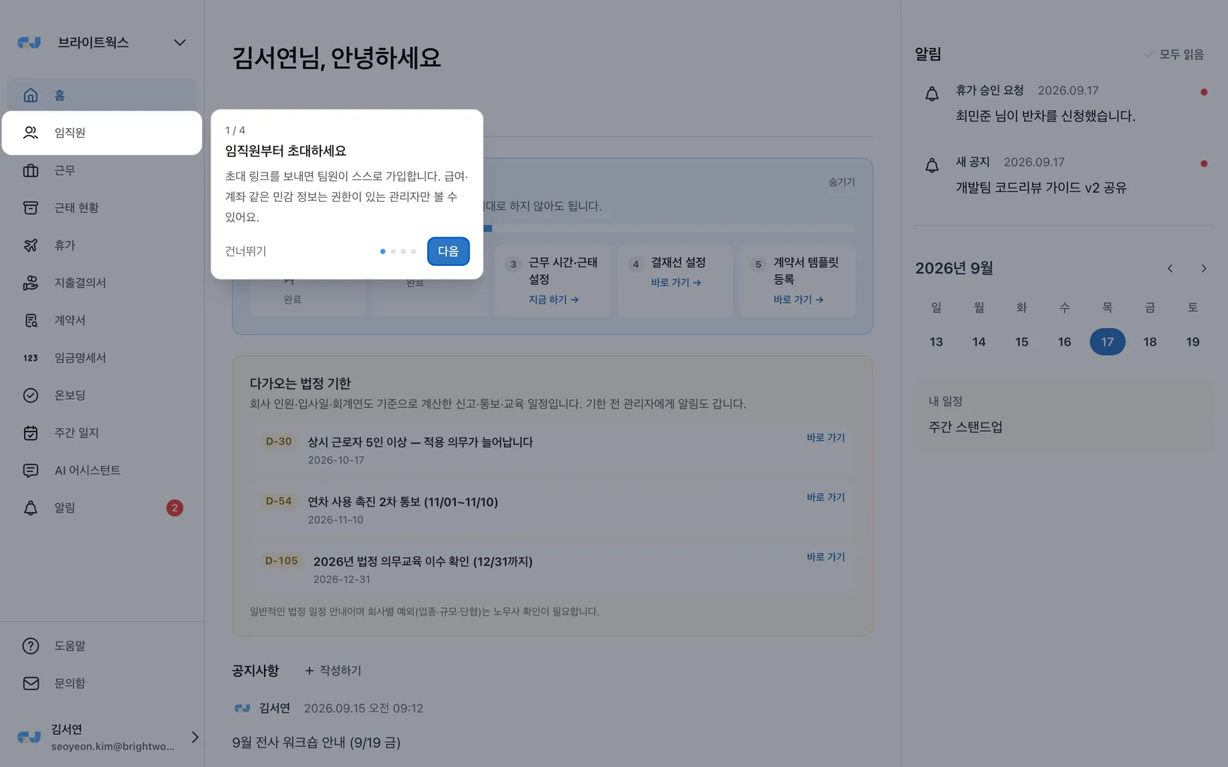Click bell icon beside 휴가 승인 요청
The image size is (1228, 767).
[932, 94]
